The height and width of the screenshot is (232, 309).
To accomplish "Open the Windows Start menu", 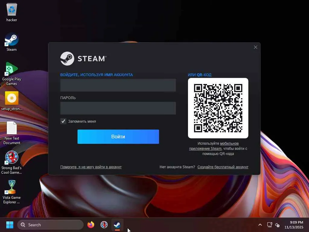I will coord(10,225).
